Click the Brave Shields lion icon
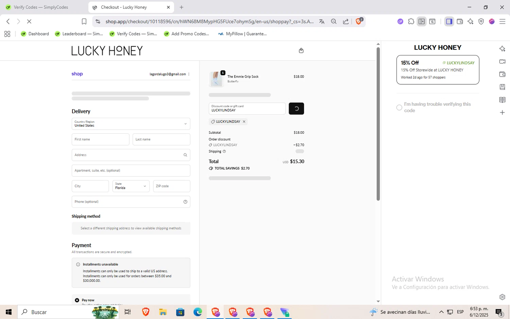510x319 pixels. pos(359,21)
